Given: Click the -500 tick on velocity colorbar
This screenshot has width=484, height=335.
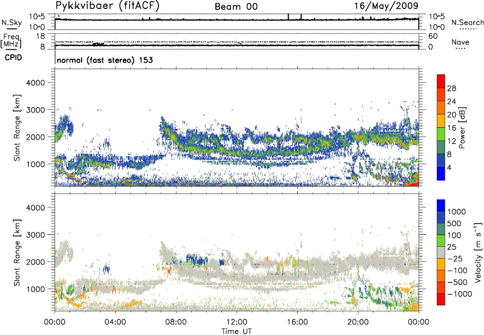Looking at the screenshot, I should [457, 282].
